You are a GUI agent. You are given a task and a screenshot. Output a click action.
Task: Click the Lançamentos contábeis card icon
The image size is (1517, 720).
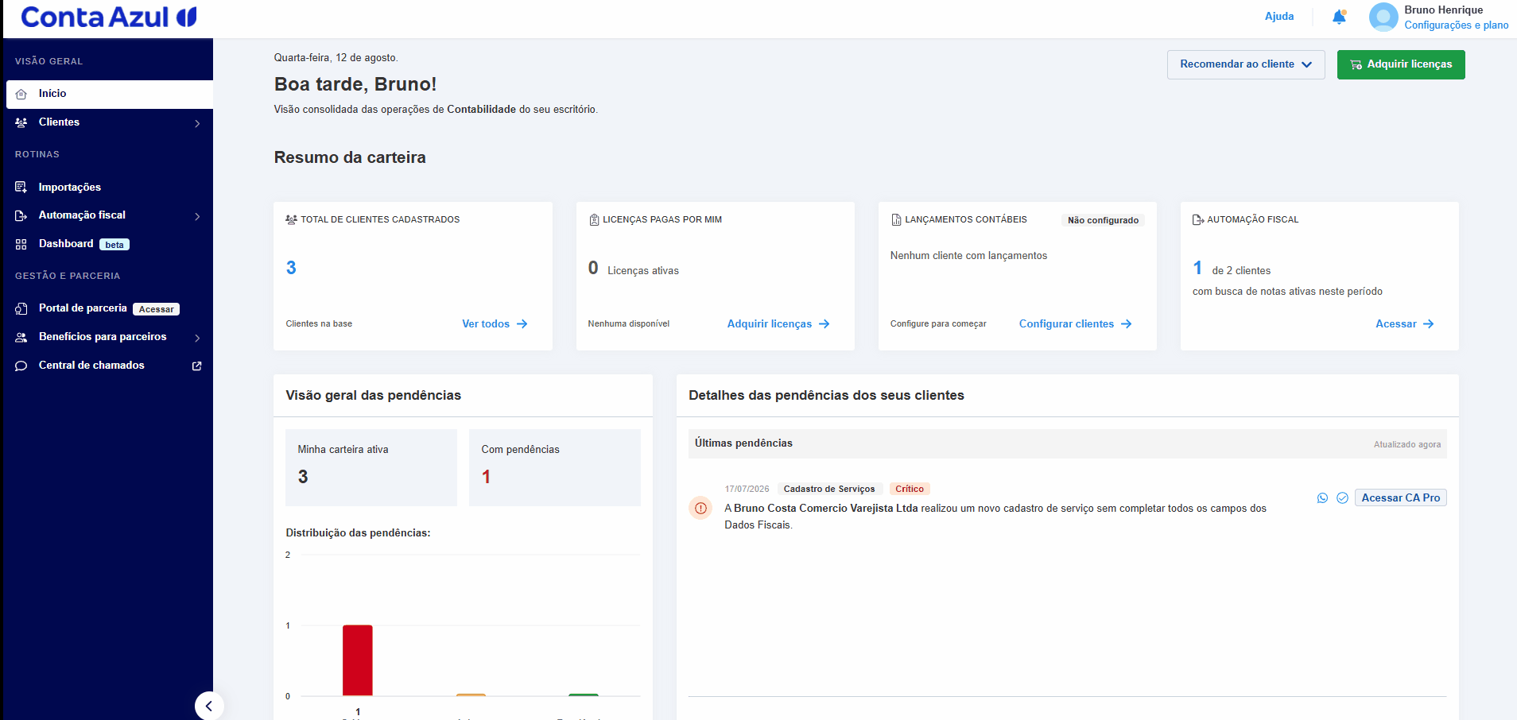click(x=896, y=219)
